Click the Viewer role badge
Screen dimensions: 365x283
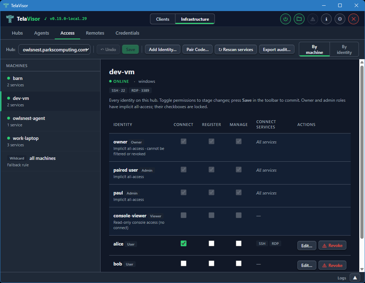click(156, 216)
